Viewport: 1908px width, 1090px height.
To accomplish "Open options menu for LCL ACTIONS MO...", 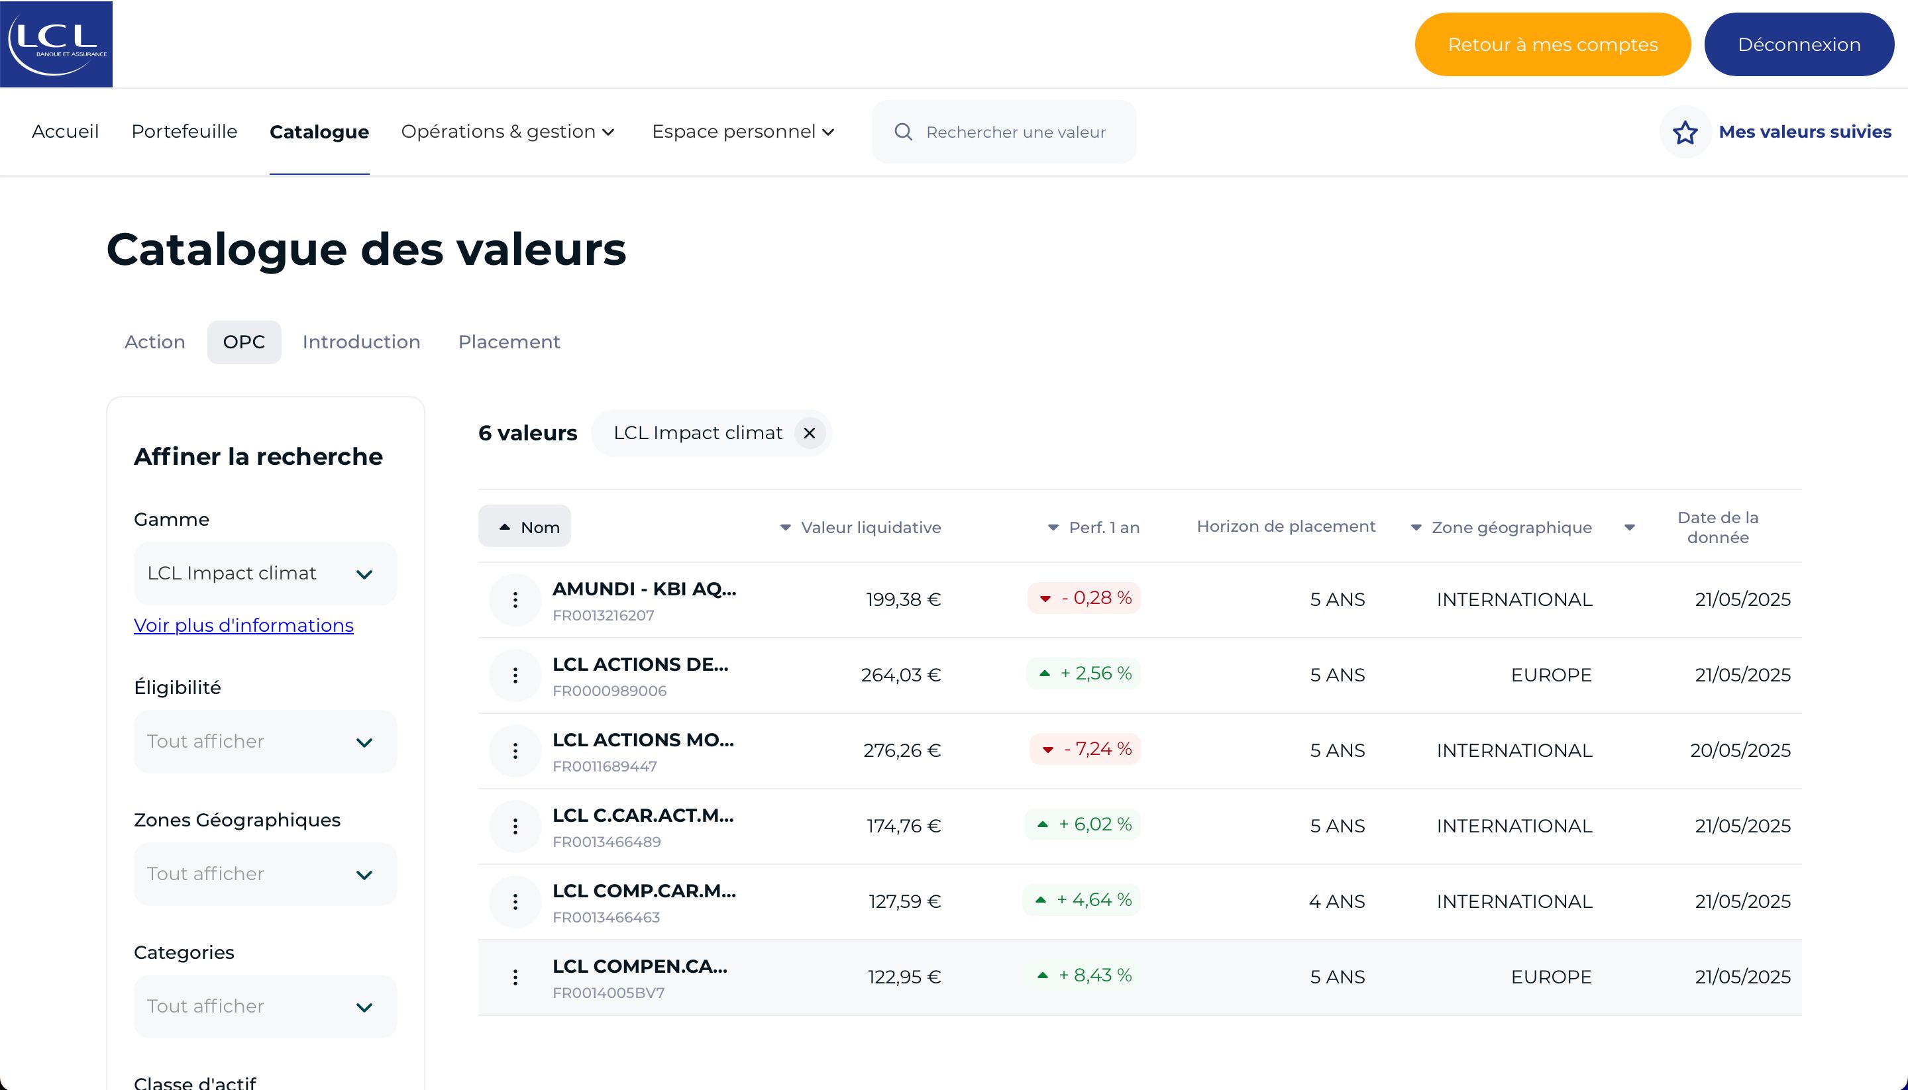I will tap(515, 751).
